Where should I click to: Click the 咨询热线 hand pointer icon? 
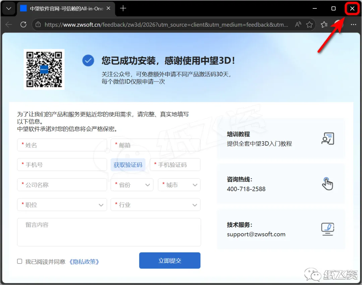pyautogui.click(x=327, y=184)
